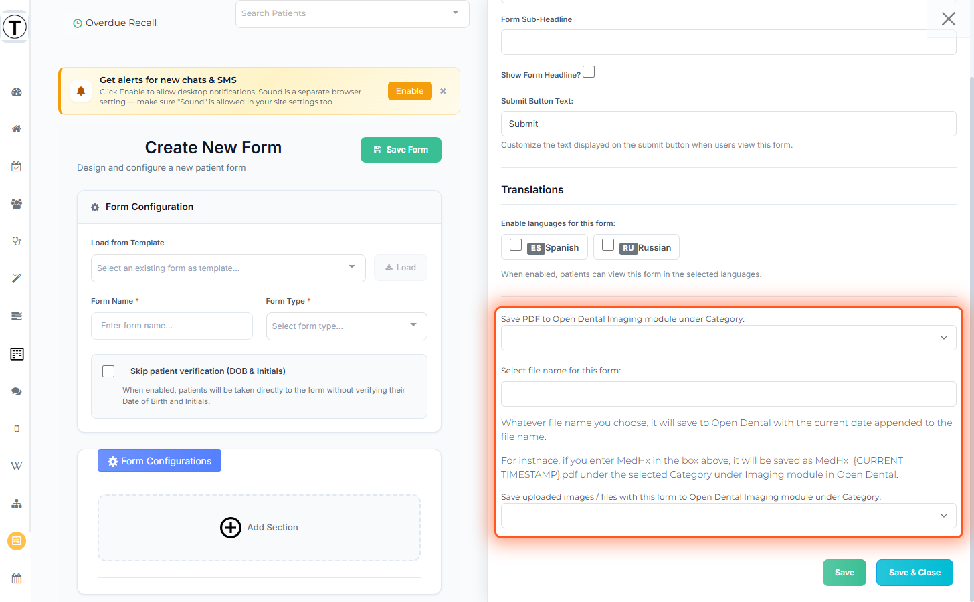The width and height of the screenshot is (974, 602).
Task: Open the forms grid icon in sidebar
Action: [x=17, y=354]
